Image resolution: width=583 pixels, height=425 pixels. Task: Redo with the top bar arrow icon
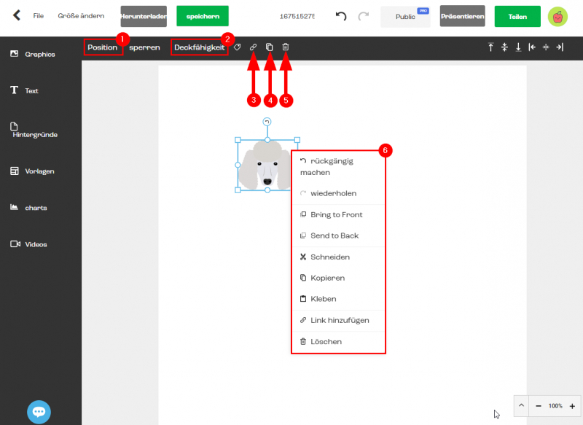click(363, 16)
